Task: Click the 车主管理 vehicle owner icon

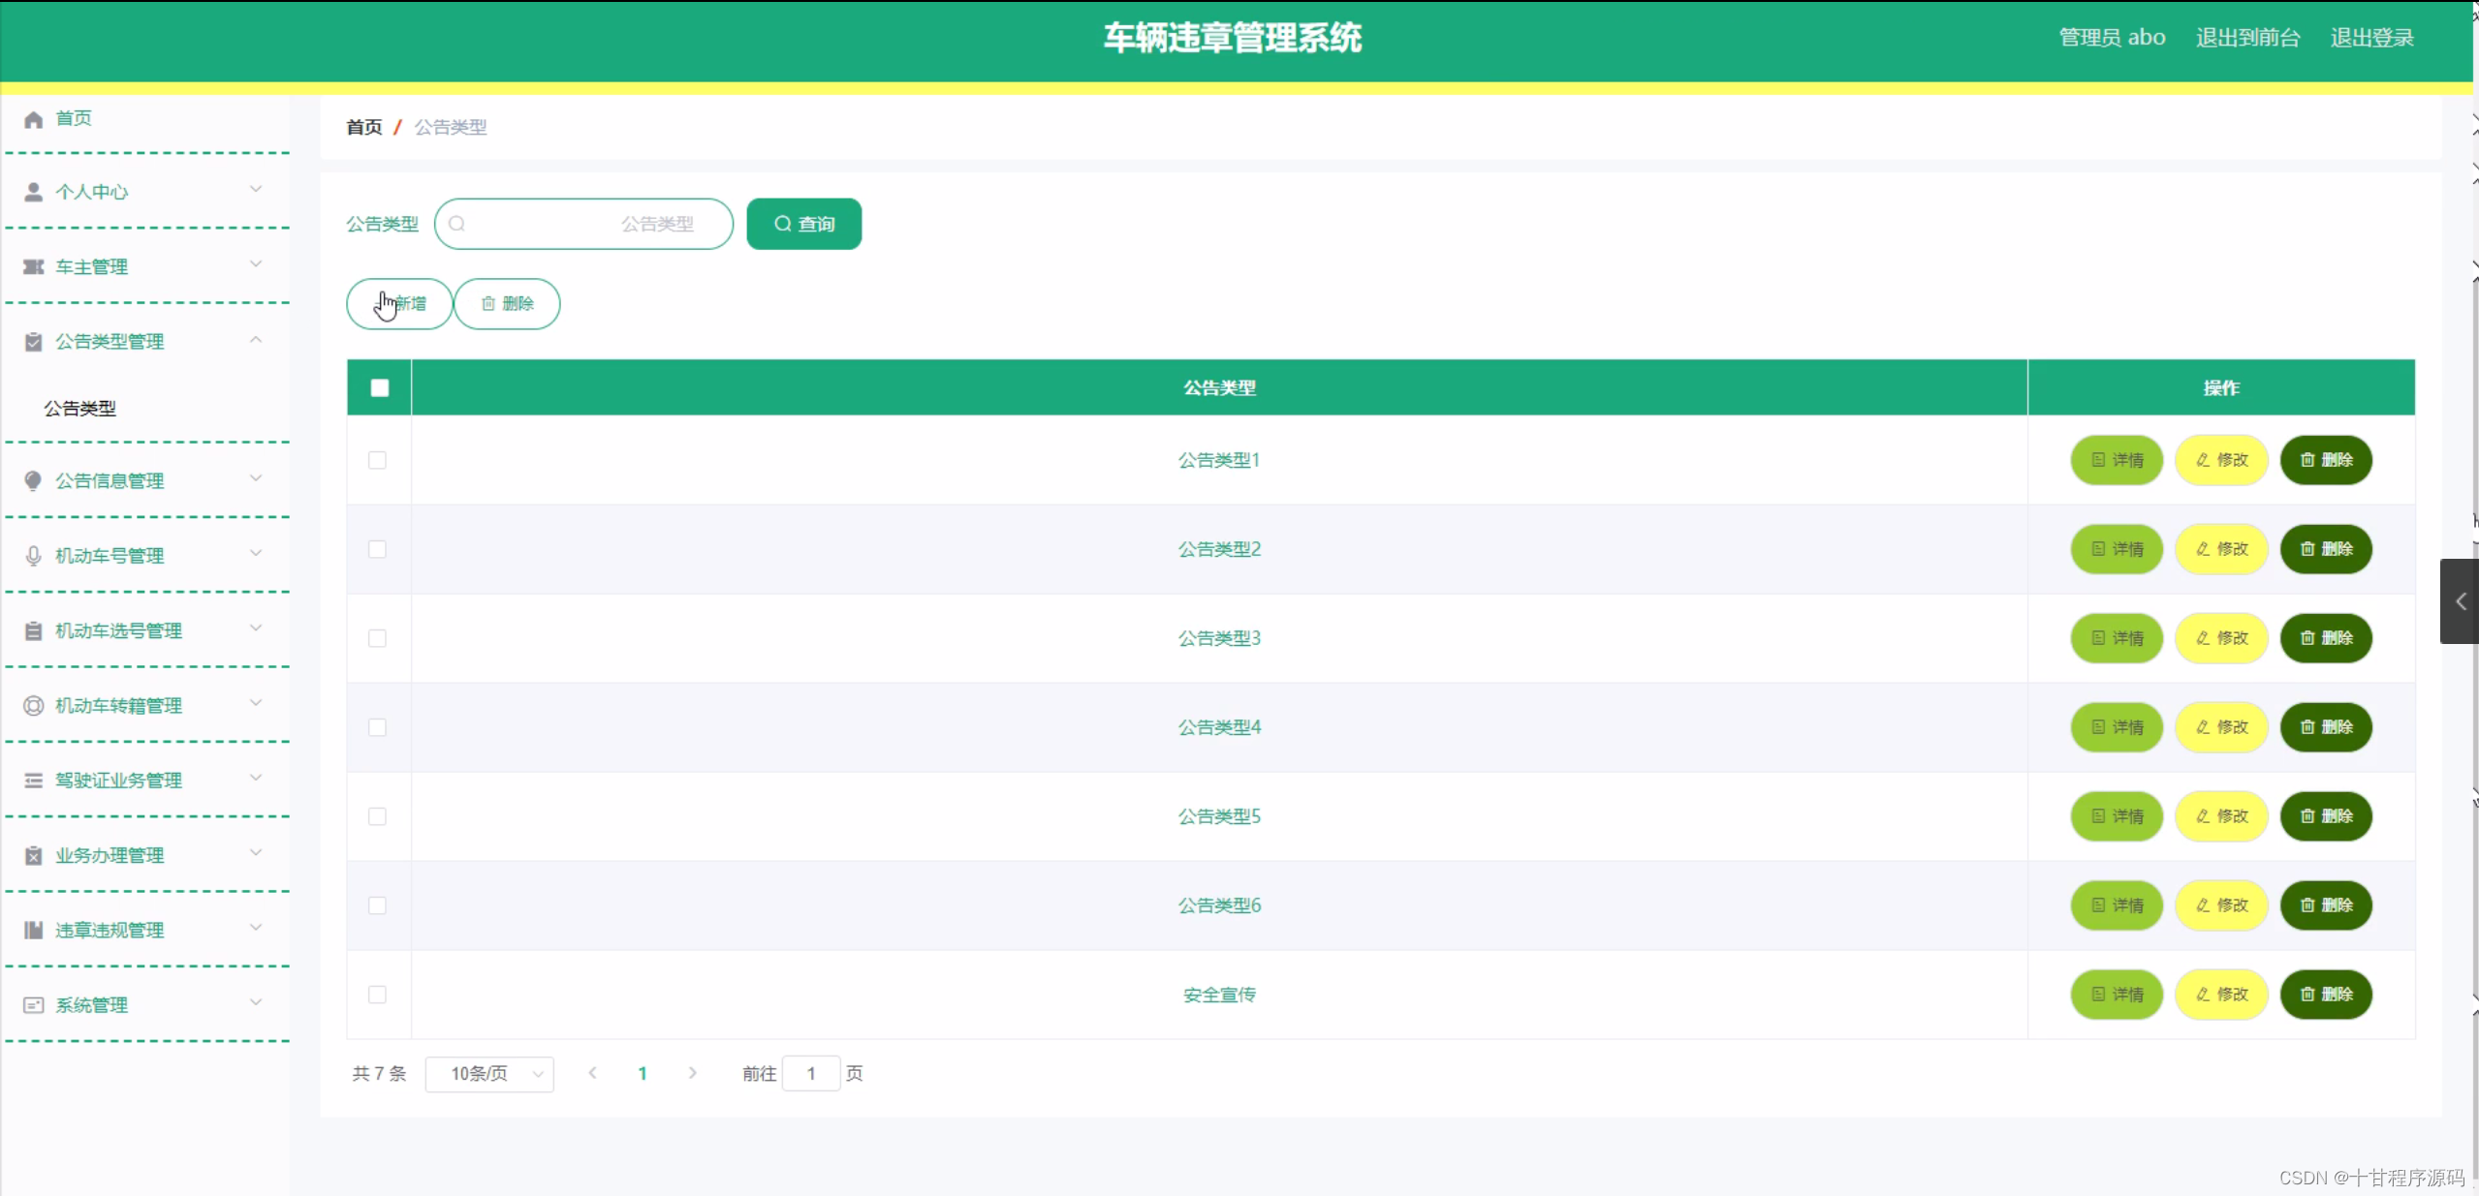Action: point(33,265)
